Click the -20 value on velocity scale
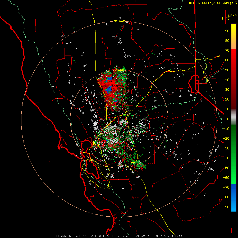 click(226, 139)
